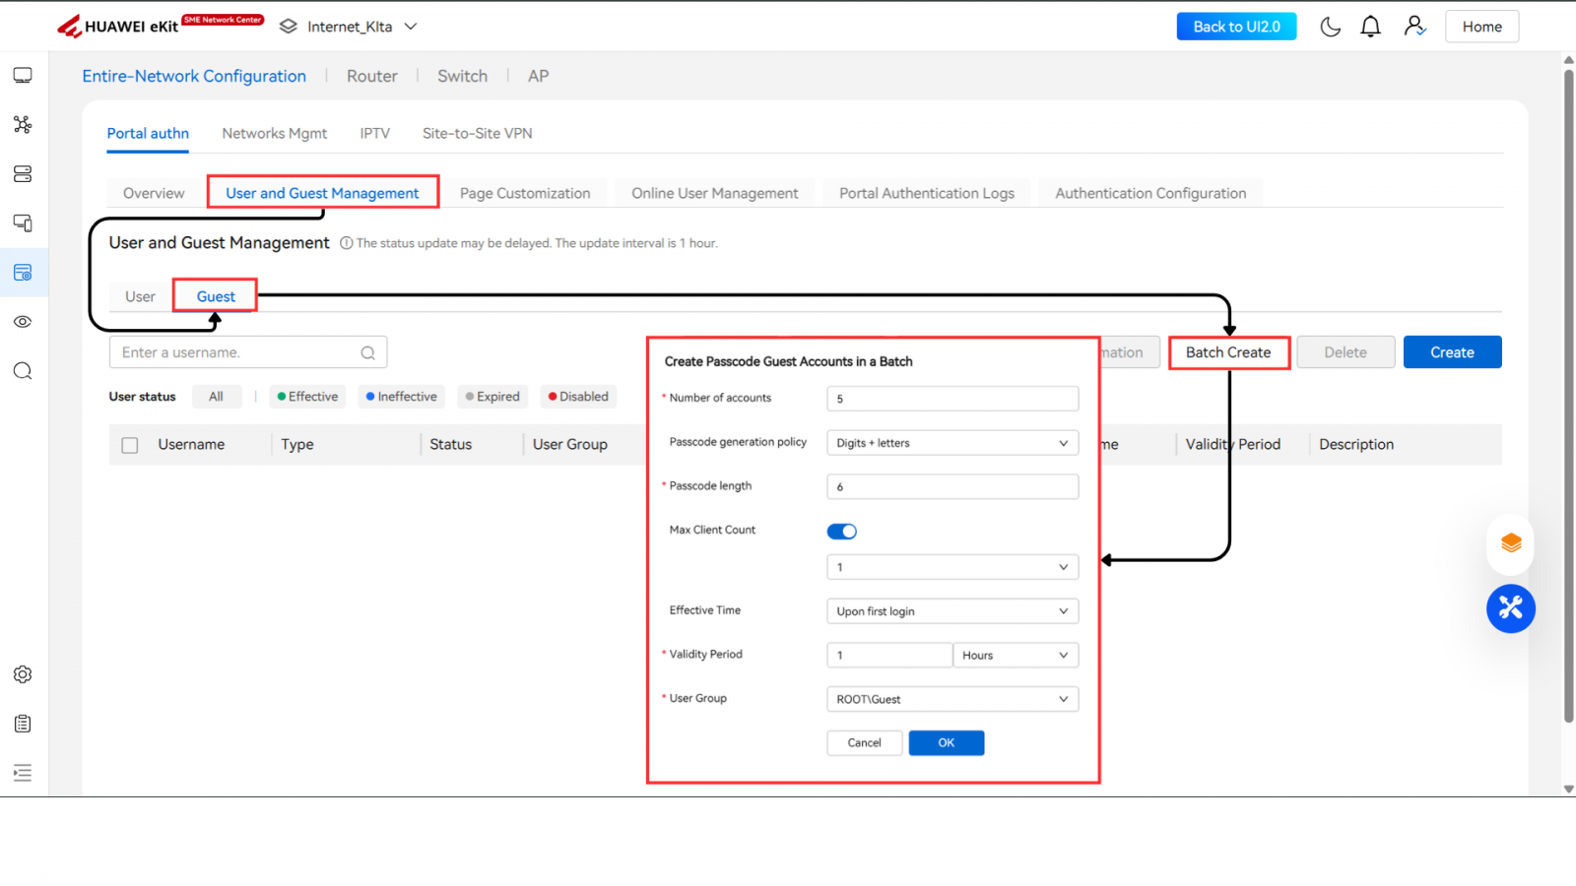1576x886 pixels.
Task: Check the select-all Username checkbox
Action: [x=130, y=445]
